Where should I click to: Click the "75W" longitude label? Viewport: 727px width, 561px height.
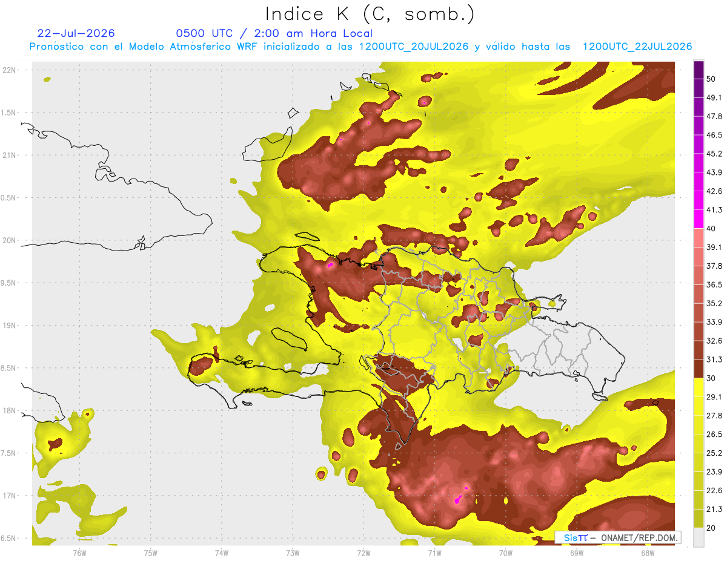click(150, 553)
